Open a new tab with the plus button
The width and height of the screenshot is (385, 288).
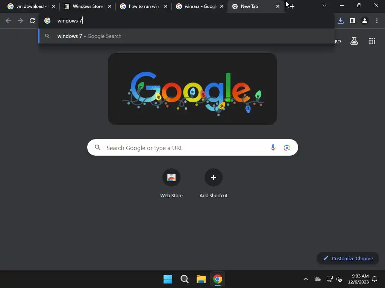coord(292,6)
